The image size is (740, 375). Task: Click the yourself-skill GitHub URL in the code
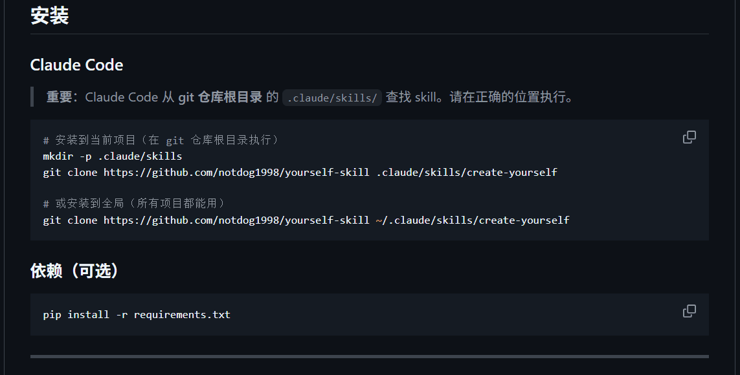[246, 172]
